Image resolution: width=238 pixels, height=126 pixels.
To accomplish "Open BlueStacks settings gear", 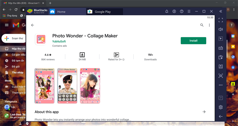I will tap(221, 107).
